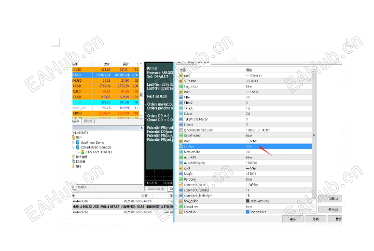Select the 31273221: FEIYU LI account

[99, 152]
